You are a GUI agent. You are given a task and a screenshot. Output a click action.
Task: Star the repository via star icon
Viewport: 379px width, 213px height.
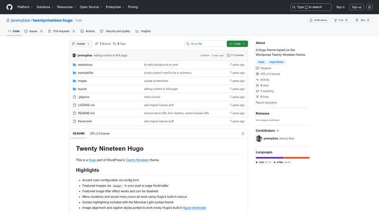[x=357, y=20]
